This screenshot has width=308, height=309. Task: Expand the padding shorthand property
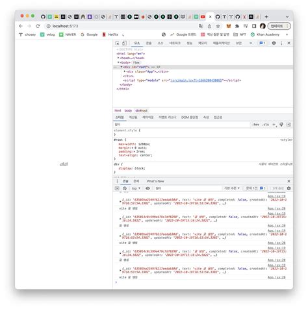point(134,151)
